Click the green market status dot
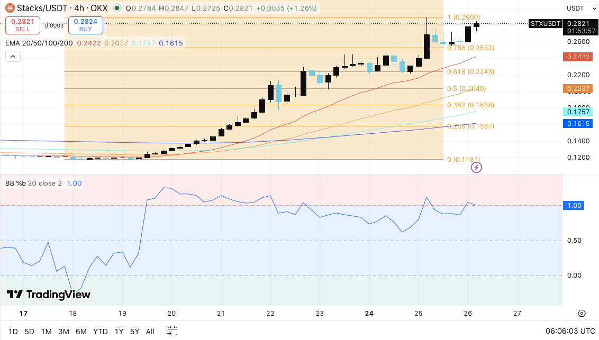The width and height of the screenshot is (599, 340). tap(117, 8)
